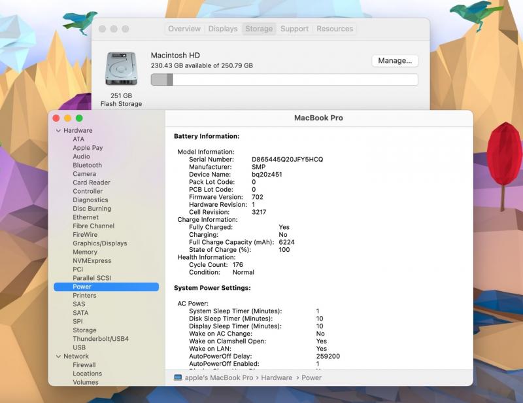Screen dimensions: 523x403
Task: Collapse the Hardware section in sidebar
Action: coord(58,131)
